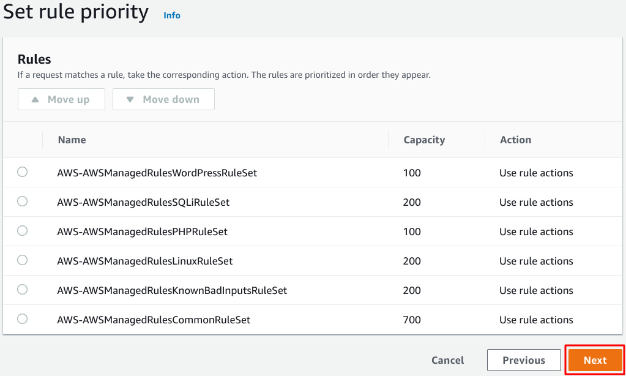Click the Capacity column header
This screenshot has width=626, height=376.
424,140
